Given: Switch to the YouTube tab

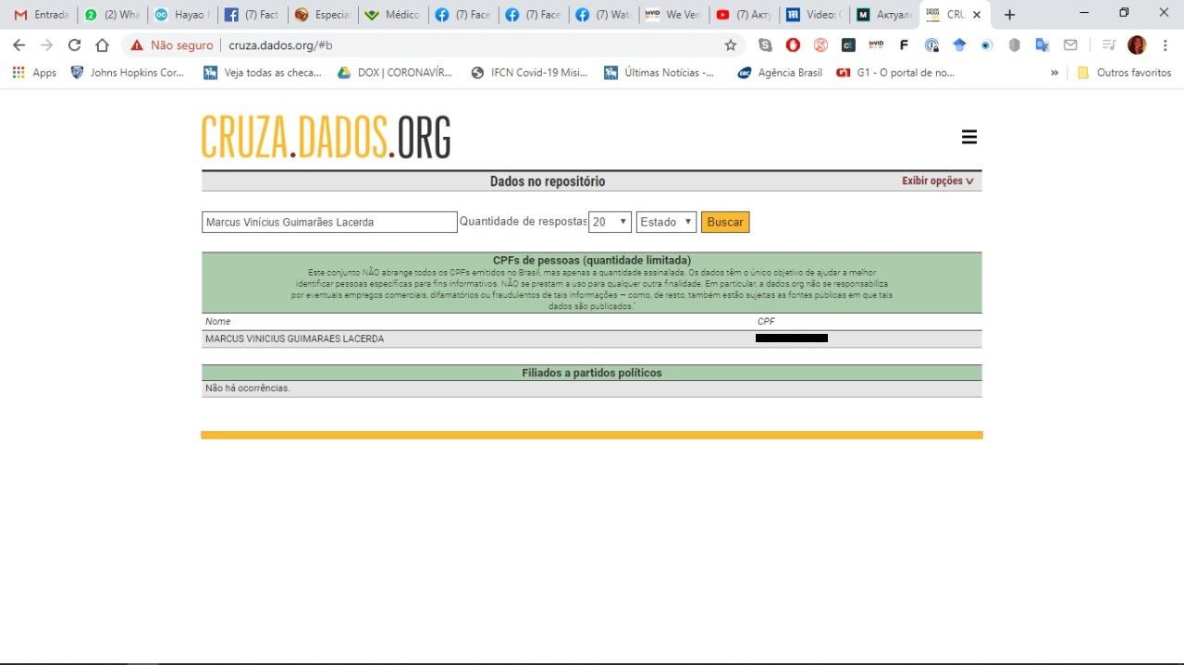Looking at the screenshot, I should point(745,15).
